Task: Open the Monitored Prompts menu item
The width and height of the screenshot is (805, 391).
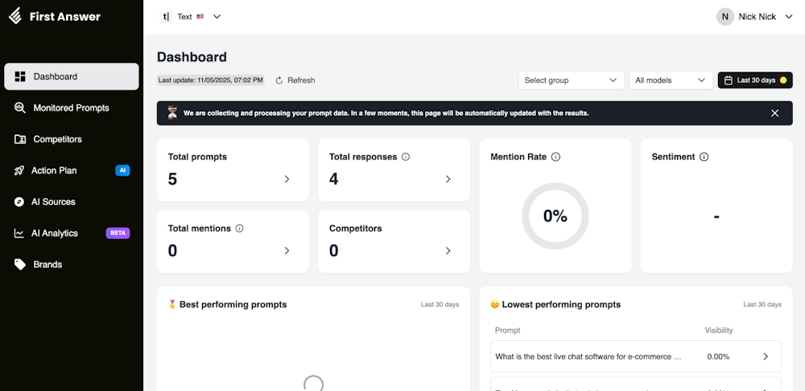Action: 71,108
